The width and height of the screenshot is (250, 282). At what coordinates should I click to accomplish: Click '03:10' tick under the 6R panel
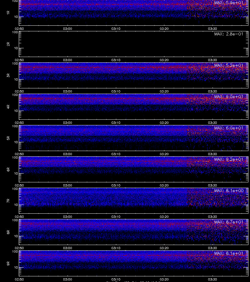coord(116,185)
